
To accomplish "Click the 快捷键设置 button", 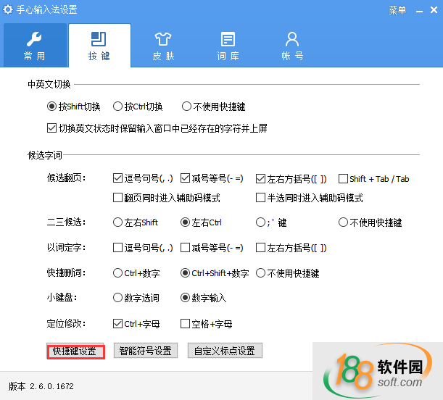I will 76,351.
